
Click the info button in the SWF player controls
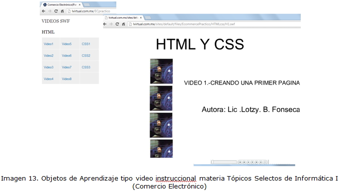[x=265, y=162]
